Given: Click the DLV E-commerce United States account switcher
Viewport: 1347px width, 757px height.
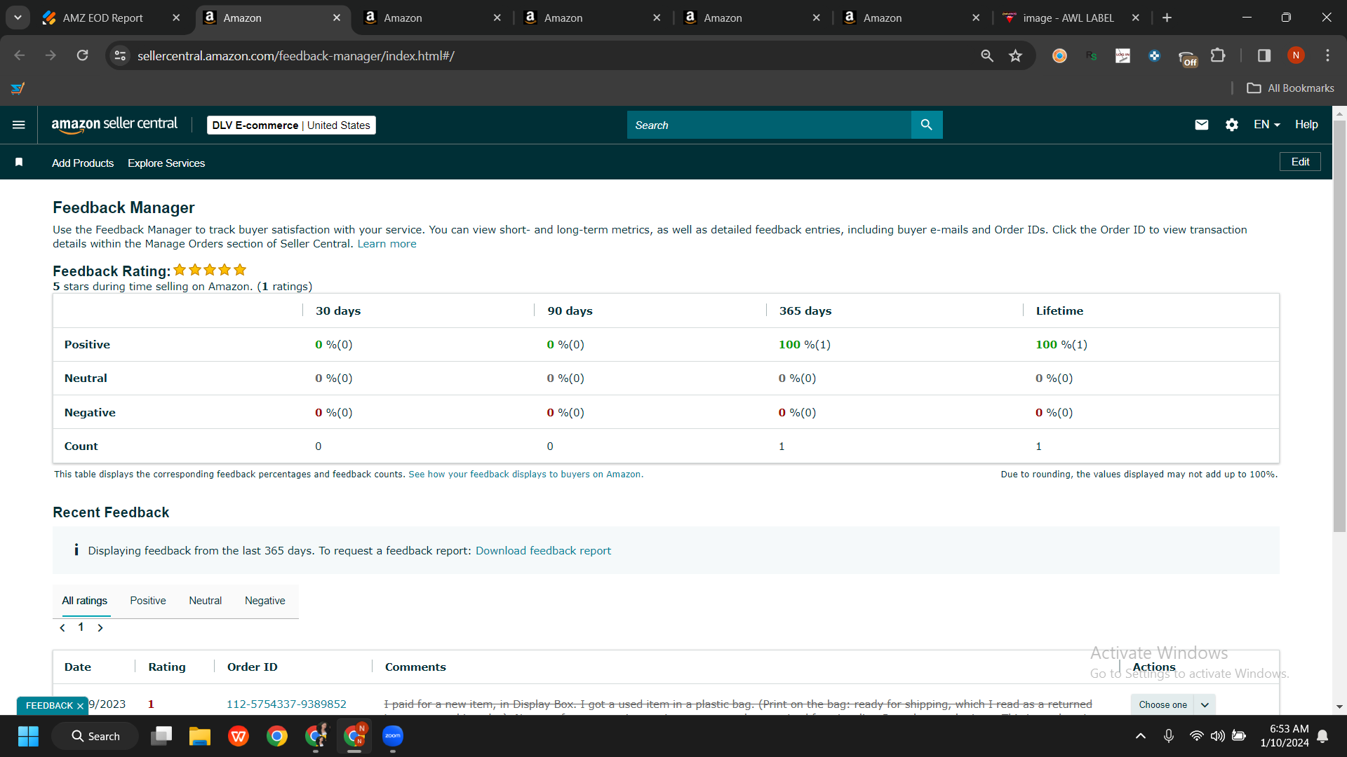Looking at the screenshot, I should (x=291, y=125).
